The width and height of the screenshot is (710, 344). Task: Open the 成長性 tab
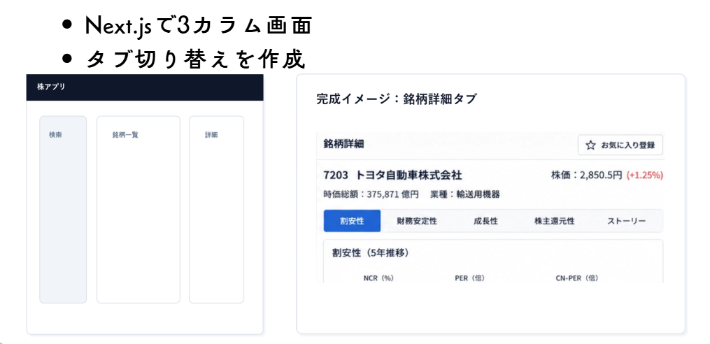pyautogui.click(x=485, y=221)
